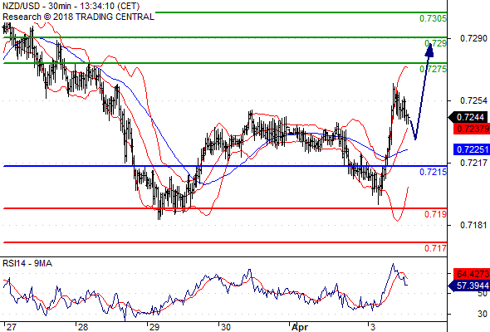
Task: Click the red 64.4273 RSI value tag
Action: tap(472, 274)
